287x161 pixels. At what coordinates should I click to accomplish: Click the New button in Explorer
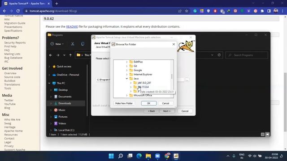pyautogui.click(x=57, y=44)
